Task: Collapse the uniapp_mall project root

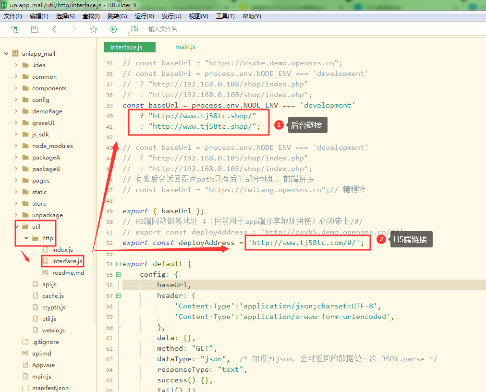Action: [x=6, y=54]
